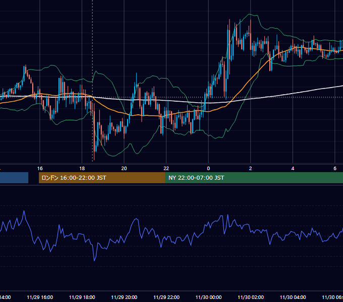This screenshot has height=302, width=343.
Task: Click the '11/29 16:00' date label
Action: click(x=40, y=297)
